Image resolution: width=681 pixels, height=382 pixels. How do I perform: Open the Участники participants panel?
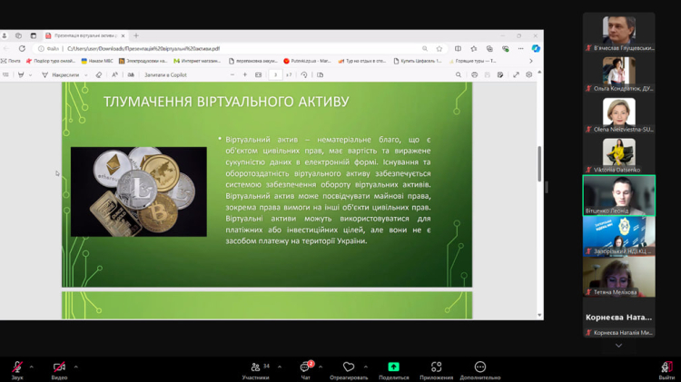click(x=255, y=367)
